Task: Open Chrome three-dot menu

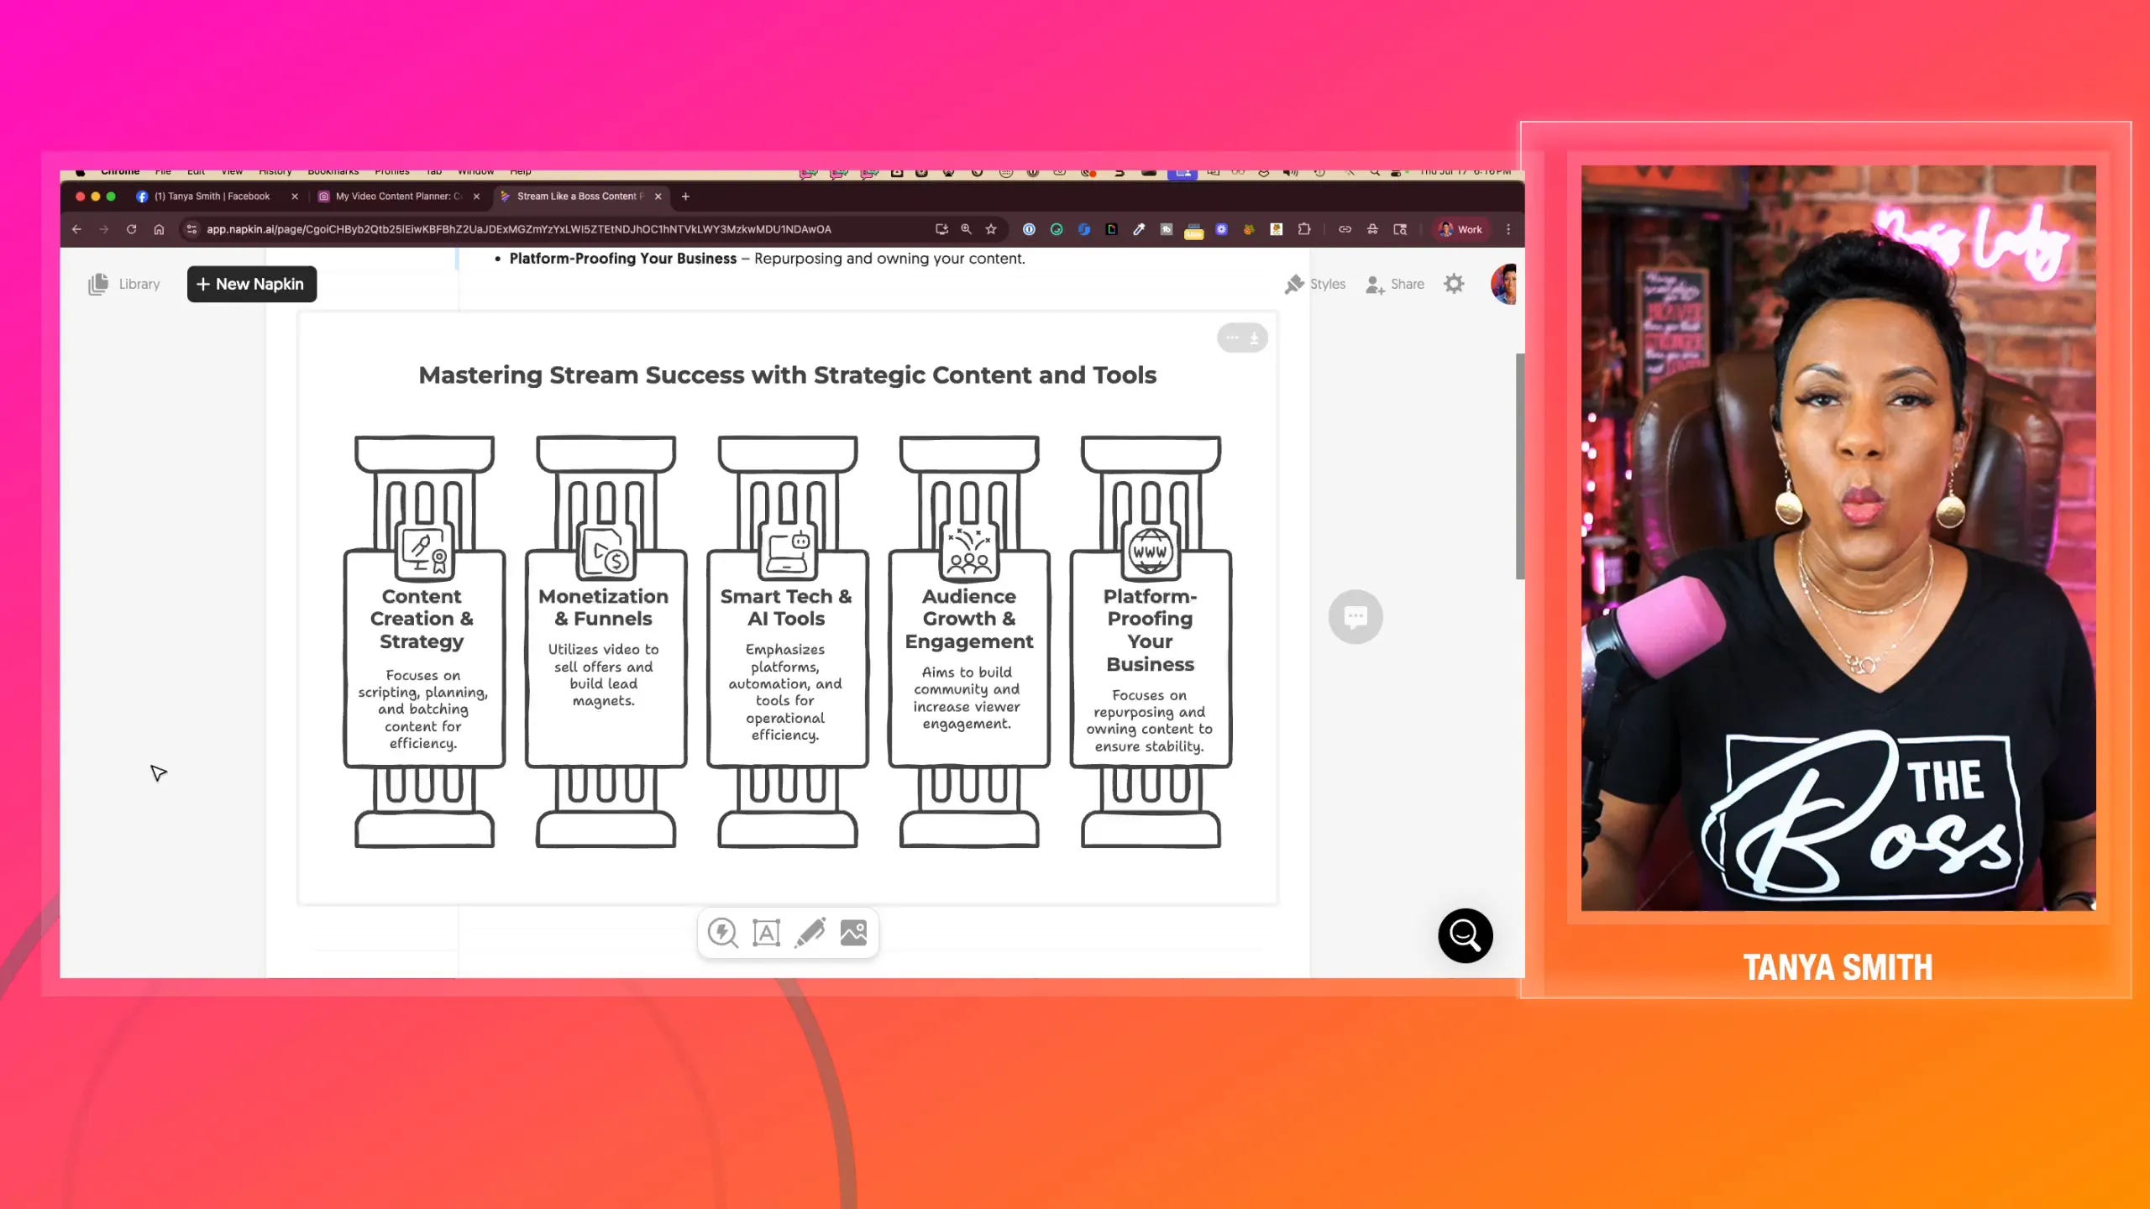Action: click(1508, 229)
